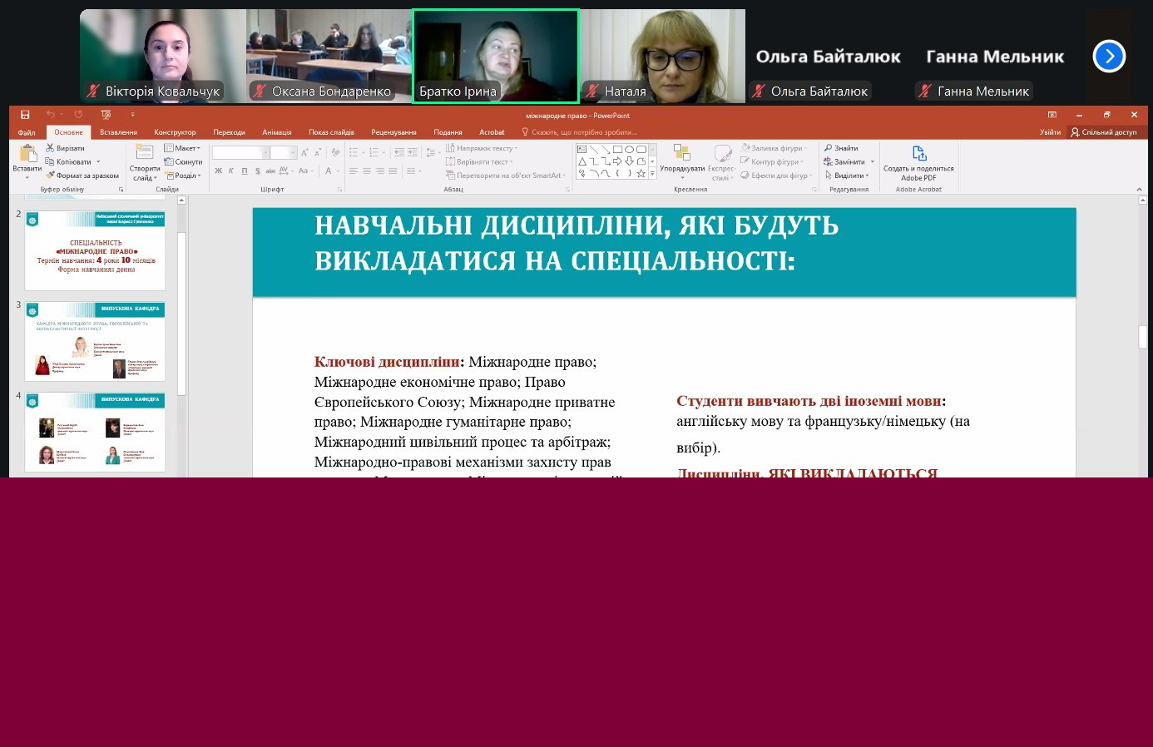Open the font size dropdown
Image resolution: width=1153 pixels, height=747 pixels.
point(294,152)
